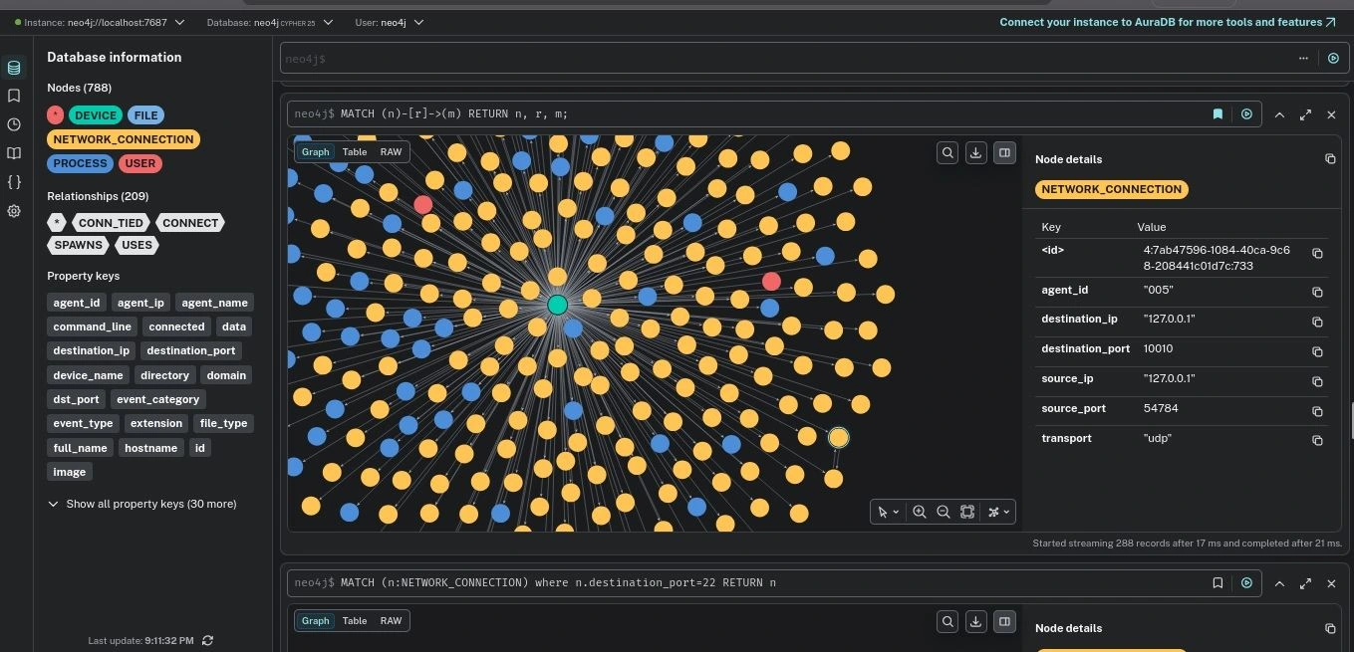Viewport: 1354px width, 652px height.
Task: Click the run button in the top query editor
Action: 1333,58
